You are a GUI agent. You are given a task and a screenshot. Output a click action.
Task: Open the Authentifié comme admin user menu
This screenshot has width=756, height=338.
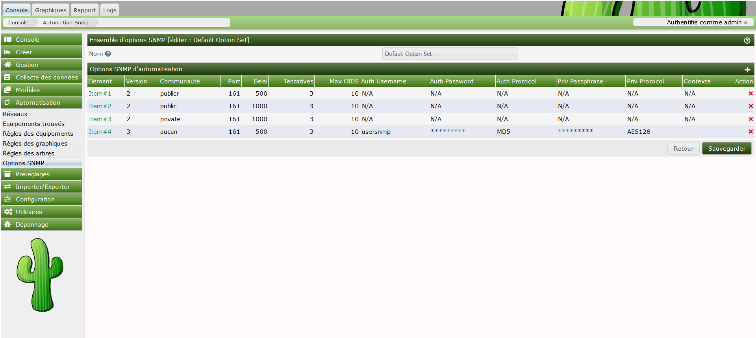(x=694, y=22)
